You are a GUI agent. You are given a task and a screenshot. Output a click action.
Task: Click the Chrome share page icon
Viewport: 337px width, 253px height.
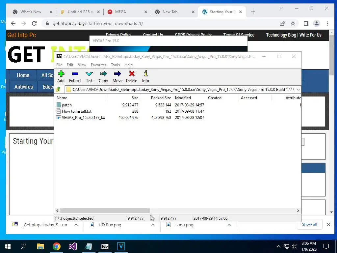point(282,23)
